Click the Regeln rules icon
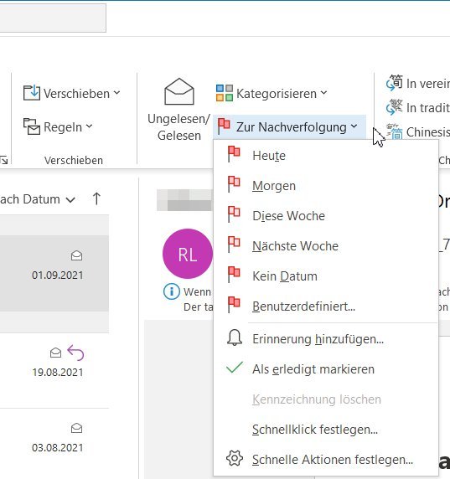The width and height of the screenshot is (450, 479). click(32, 126)
